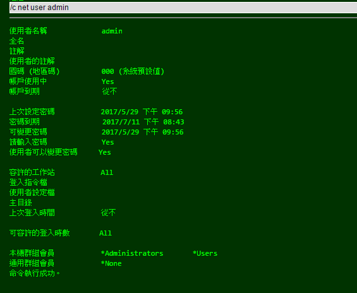
Task: Select the 'All' value for 可容許的登入時數
Action: pyautogui.click(x=106, y=233)
